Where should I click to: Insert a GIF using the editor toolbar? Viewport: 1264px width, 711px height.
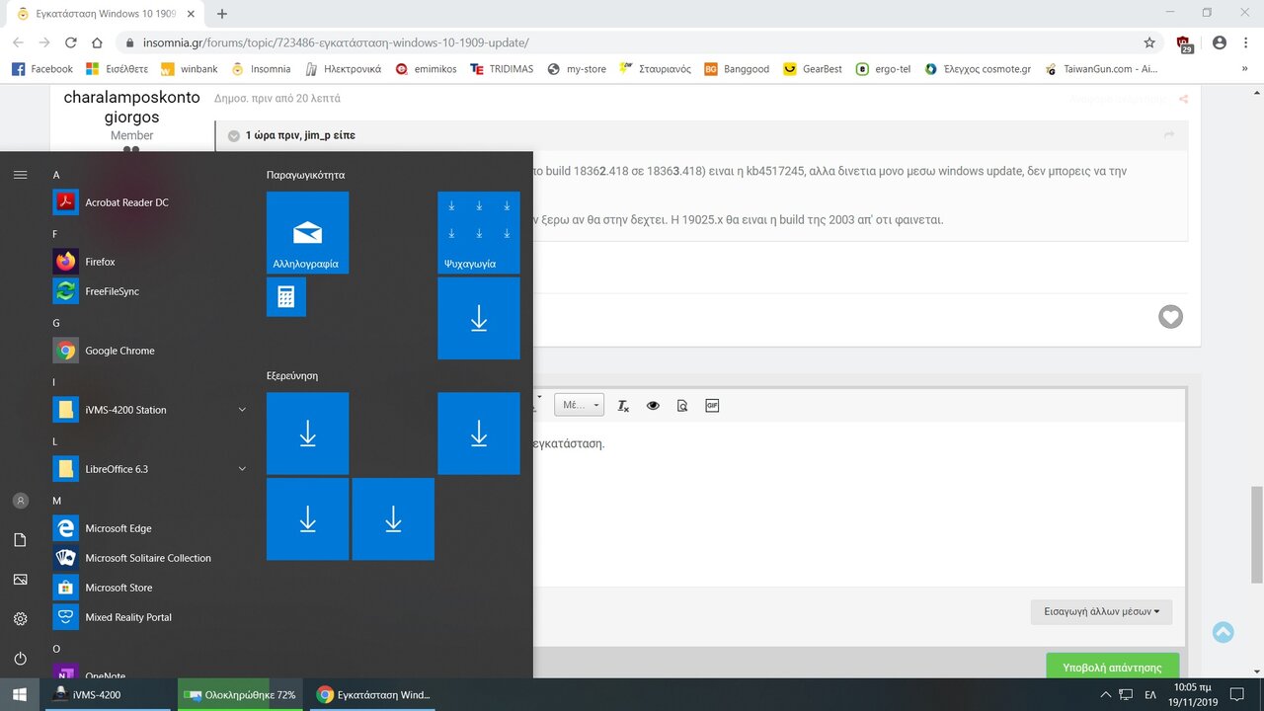712,406
